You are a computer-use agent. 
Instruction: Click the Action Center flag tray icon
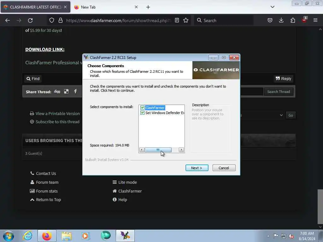click(x=276, y=236)
